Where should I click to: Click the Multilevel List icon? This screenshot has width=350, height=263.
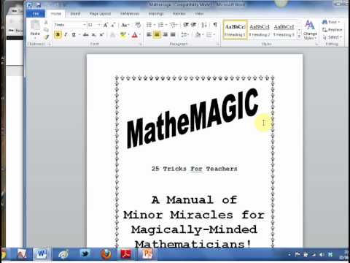point(173,25)
